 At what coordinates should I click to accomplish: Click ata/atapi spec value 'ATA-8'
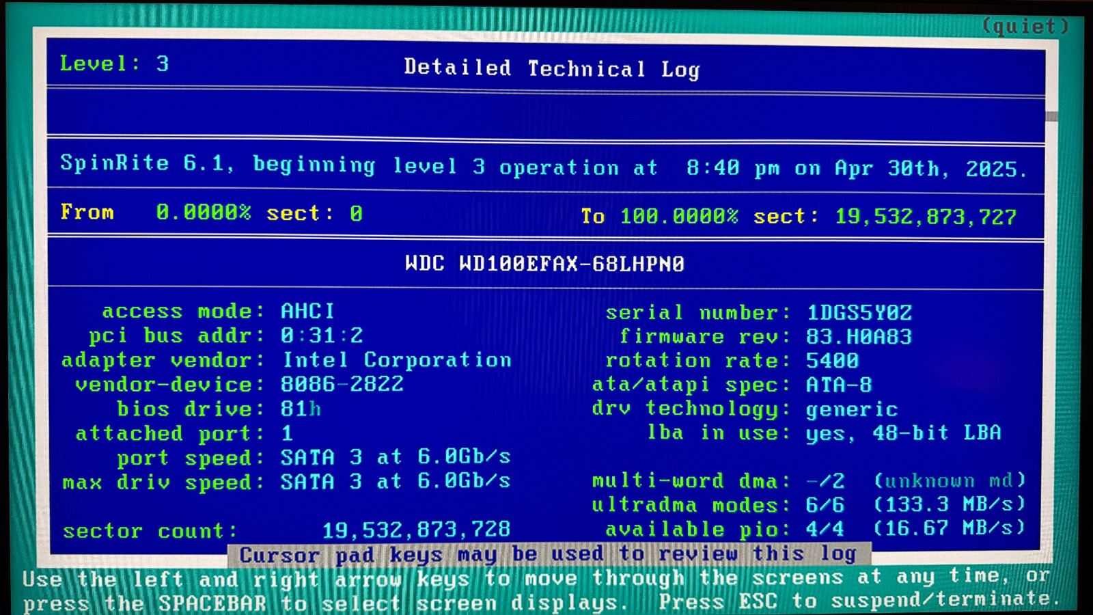[x=839, y=385]
